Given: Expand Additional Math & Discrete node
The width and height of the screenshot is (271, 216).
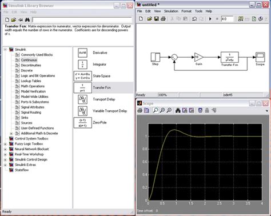Looking at the screenshot, I should coord(11,134).
